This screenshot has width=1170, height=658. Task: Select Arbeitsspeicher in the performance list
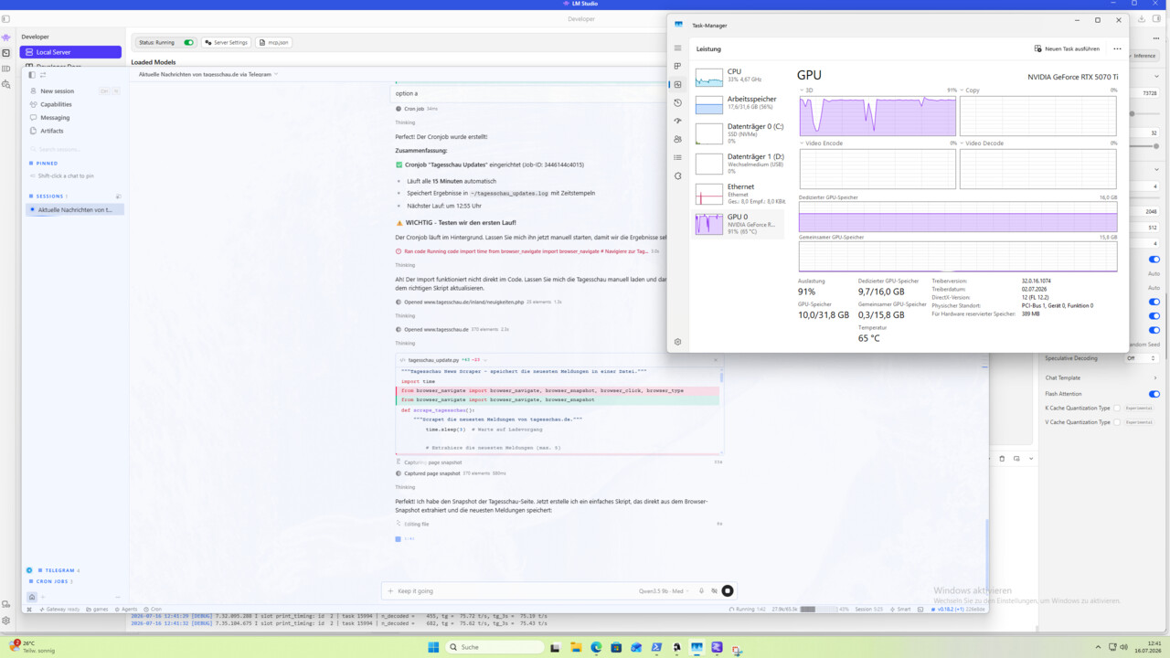[x=739, y=105]
